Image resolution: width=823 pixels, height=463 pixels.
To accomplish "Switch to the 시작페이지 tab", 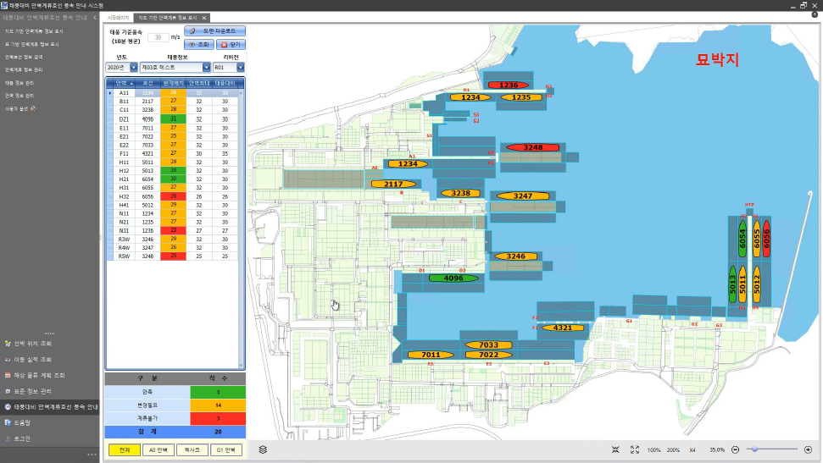I will 118,17.
